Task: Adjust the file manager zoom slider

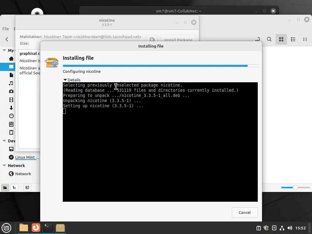Action: (295, 187)
